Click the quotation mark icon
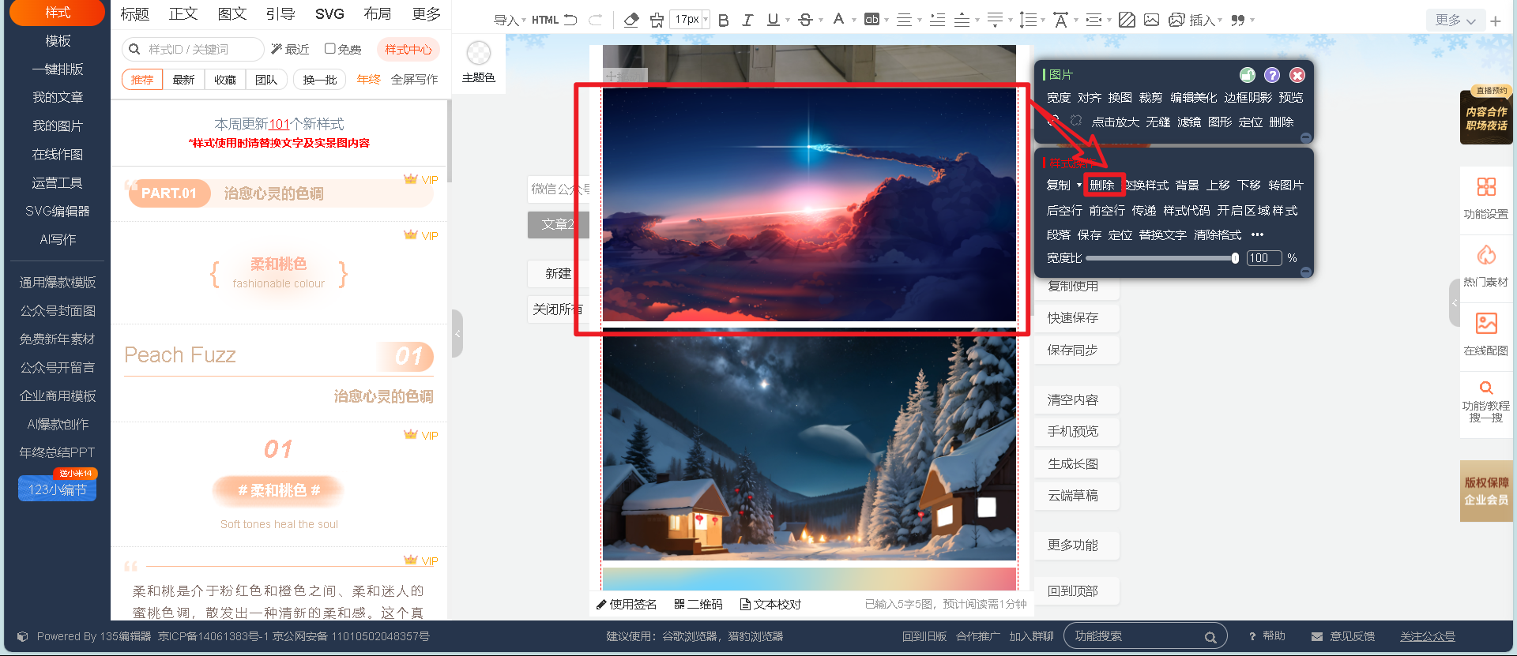This screenshot has height=656, width=1517. 1238,20
